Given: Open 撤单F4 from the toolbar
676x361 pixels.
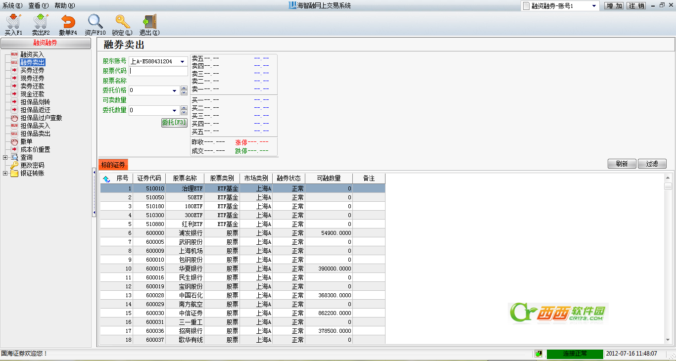Looking at the screenshot, I should point(68,24).
